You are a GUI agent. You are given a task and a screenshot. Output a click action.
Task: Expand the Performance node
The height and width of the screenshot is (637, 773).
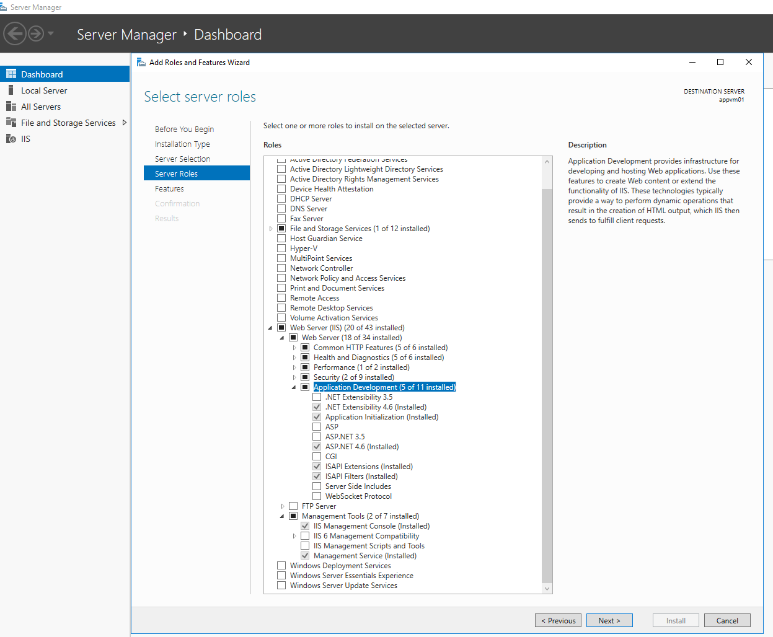coord(294,367)
